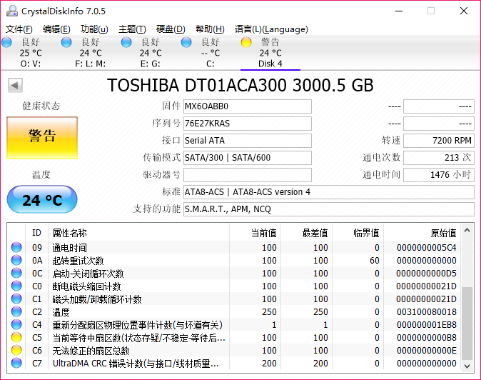The height and width of the screenshot is (380, 481).
Task: Click the yellow caution icon for attribute C5
Action: pos(16,338)
